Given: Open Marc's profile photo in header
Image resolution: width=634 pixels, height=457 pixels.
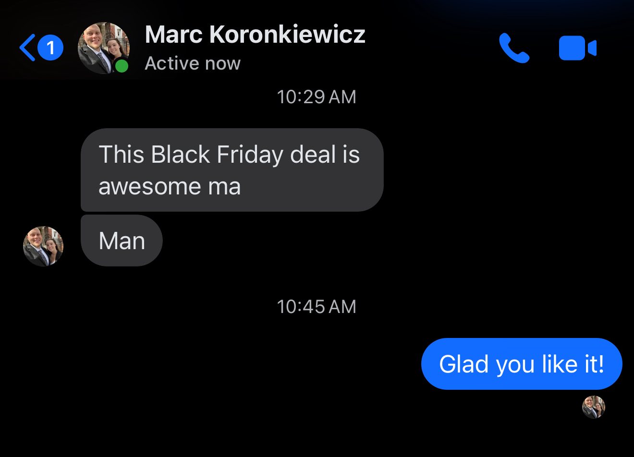Looking at the screenshot, I should coord(104,48).
